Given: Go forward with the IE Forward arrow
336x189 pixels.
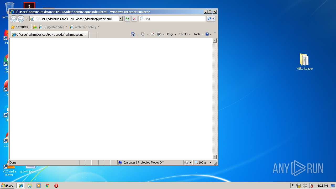Looking at the screenshot, I should click(x=21, y=19).
